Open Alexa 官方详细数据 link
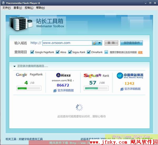158x145 pixels. pyautogui.click(x=66, y=91)
